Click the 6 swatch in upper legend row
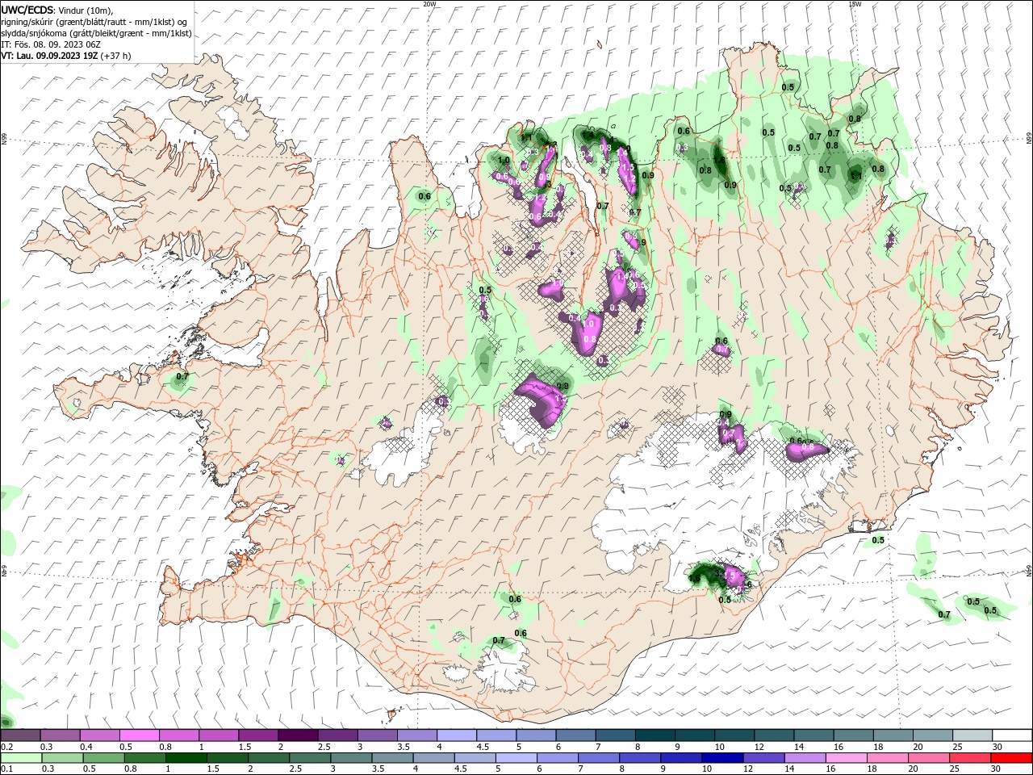The image size is (1033, 775). 575,735
